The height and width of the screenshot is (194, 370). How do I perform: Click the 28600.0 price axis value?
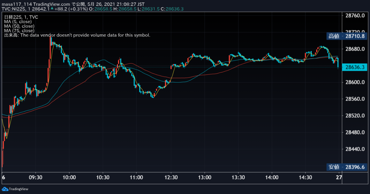355,82
